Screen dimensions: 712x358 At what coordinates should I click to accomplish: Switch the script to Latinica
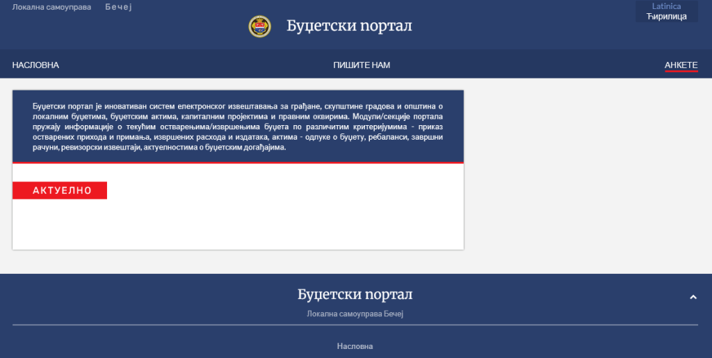point(666,6)
